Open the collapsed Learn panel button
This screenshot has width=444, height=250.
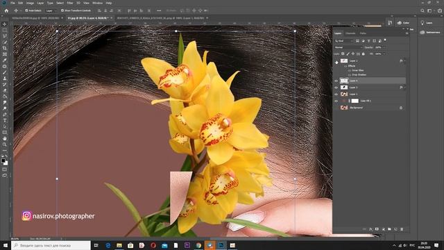coord(427,23)
